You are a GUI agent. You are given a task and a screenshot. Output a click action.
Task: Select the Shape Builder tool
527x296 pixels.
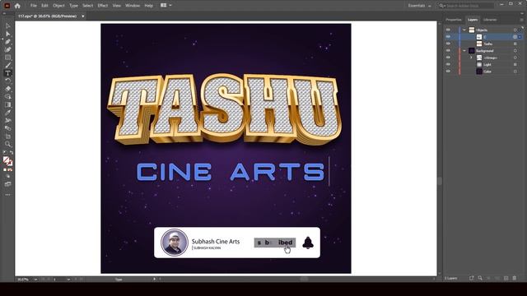point(7,97)
